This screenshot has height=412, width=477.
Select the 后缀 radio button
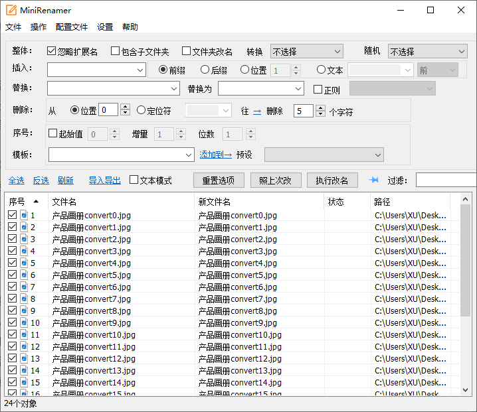tap(205, 70)
